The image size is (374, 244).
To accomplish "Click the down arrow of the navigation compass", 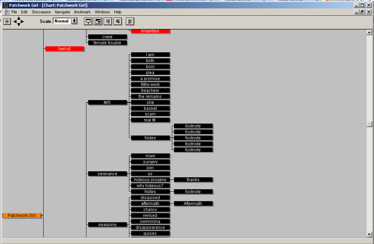I will click(x=19, y=25).
